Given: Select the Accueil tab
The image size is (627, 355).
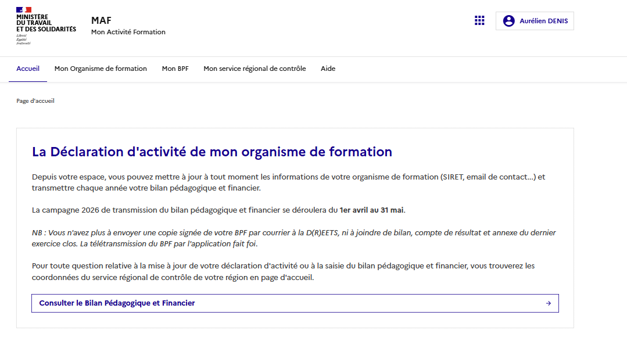Looking at the screenshot, I should pos(27,68).
